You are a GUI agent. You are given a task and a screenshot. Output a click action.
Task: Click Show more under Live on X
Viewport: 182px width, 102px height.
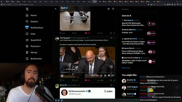point(126,68)
